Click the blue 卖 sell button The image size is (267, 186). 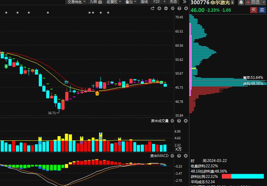(262, 10)
